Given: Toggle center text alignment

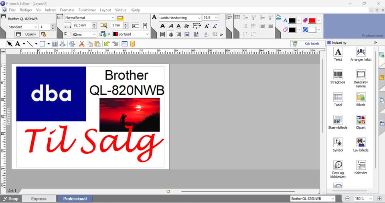Looking at the screenshot, I should [171, 35].
